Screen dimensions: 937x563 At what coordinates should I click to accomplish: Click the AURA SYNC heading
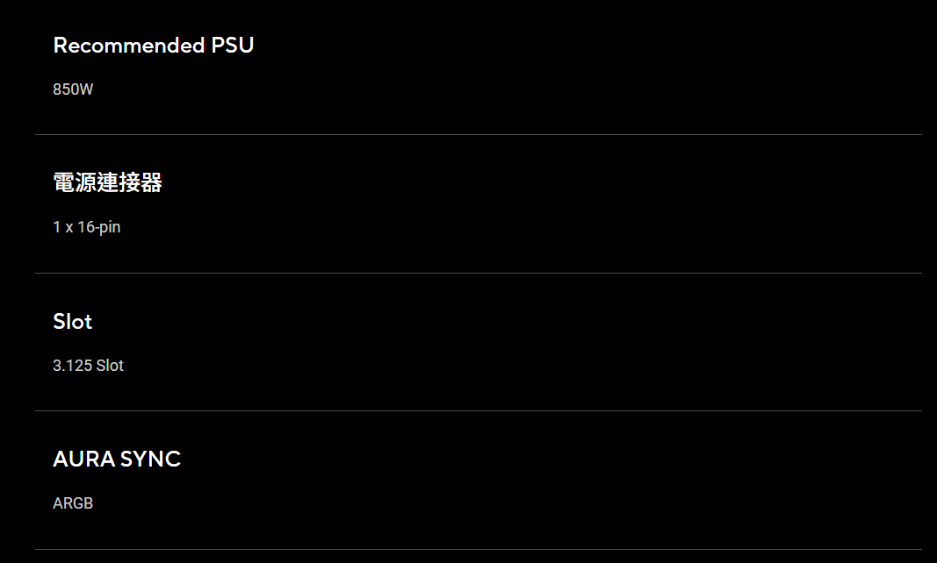(x=116, y=459)
